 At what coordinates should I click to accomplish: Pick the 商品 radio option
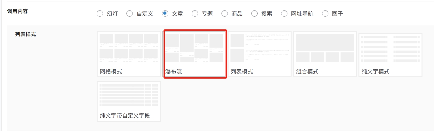[225, 13]
